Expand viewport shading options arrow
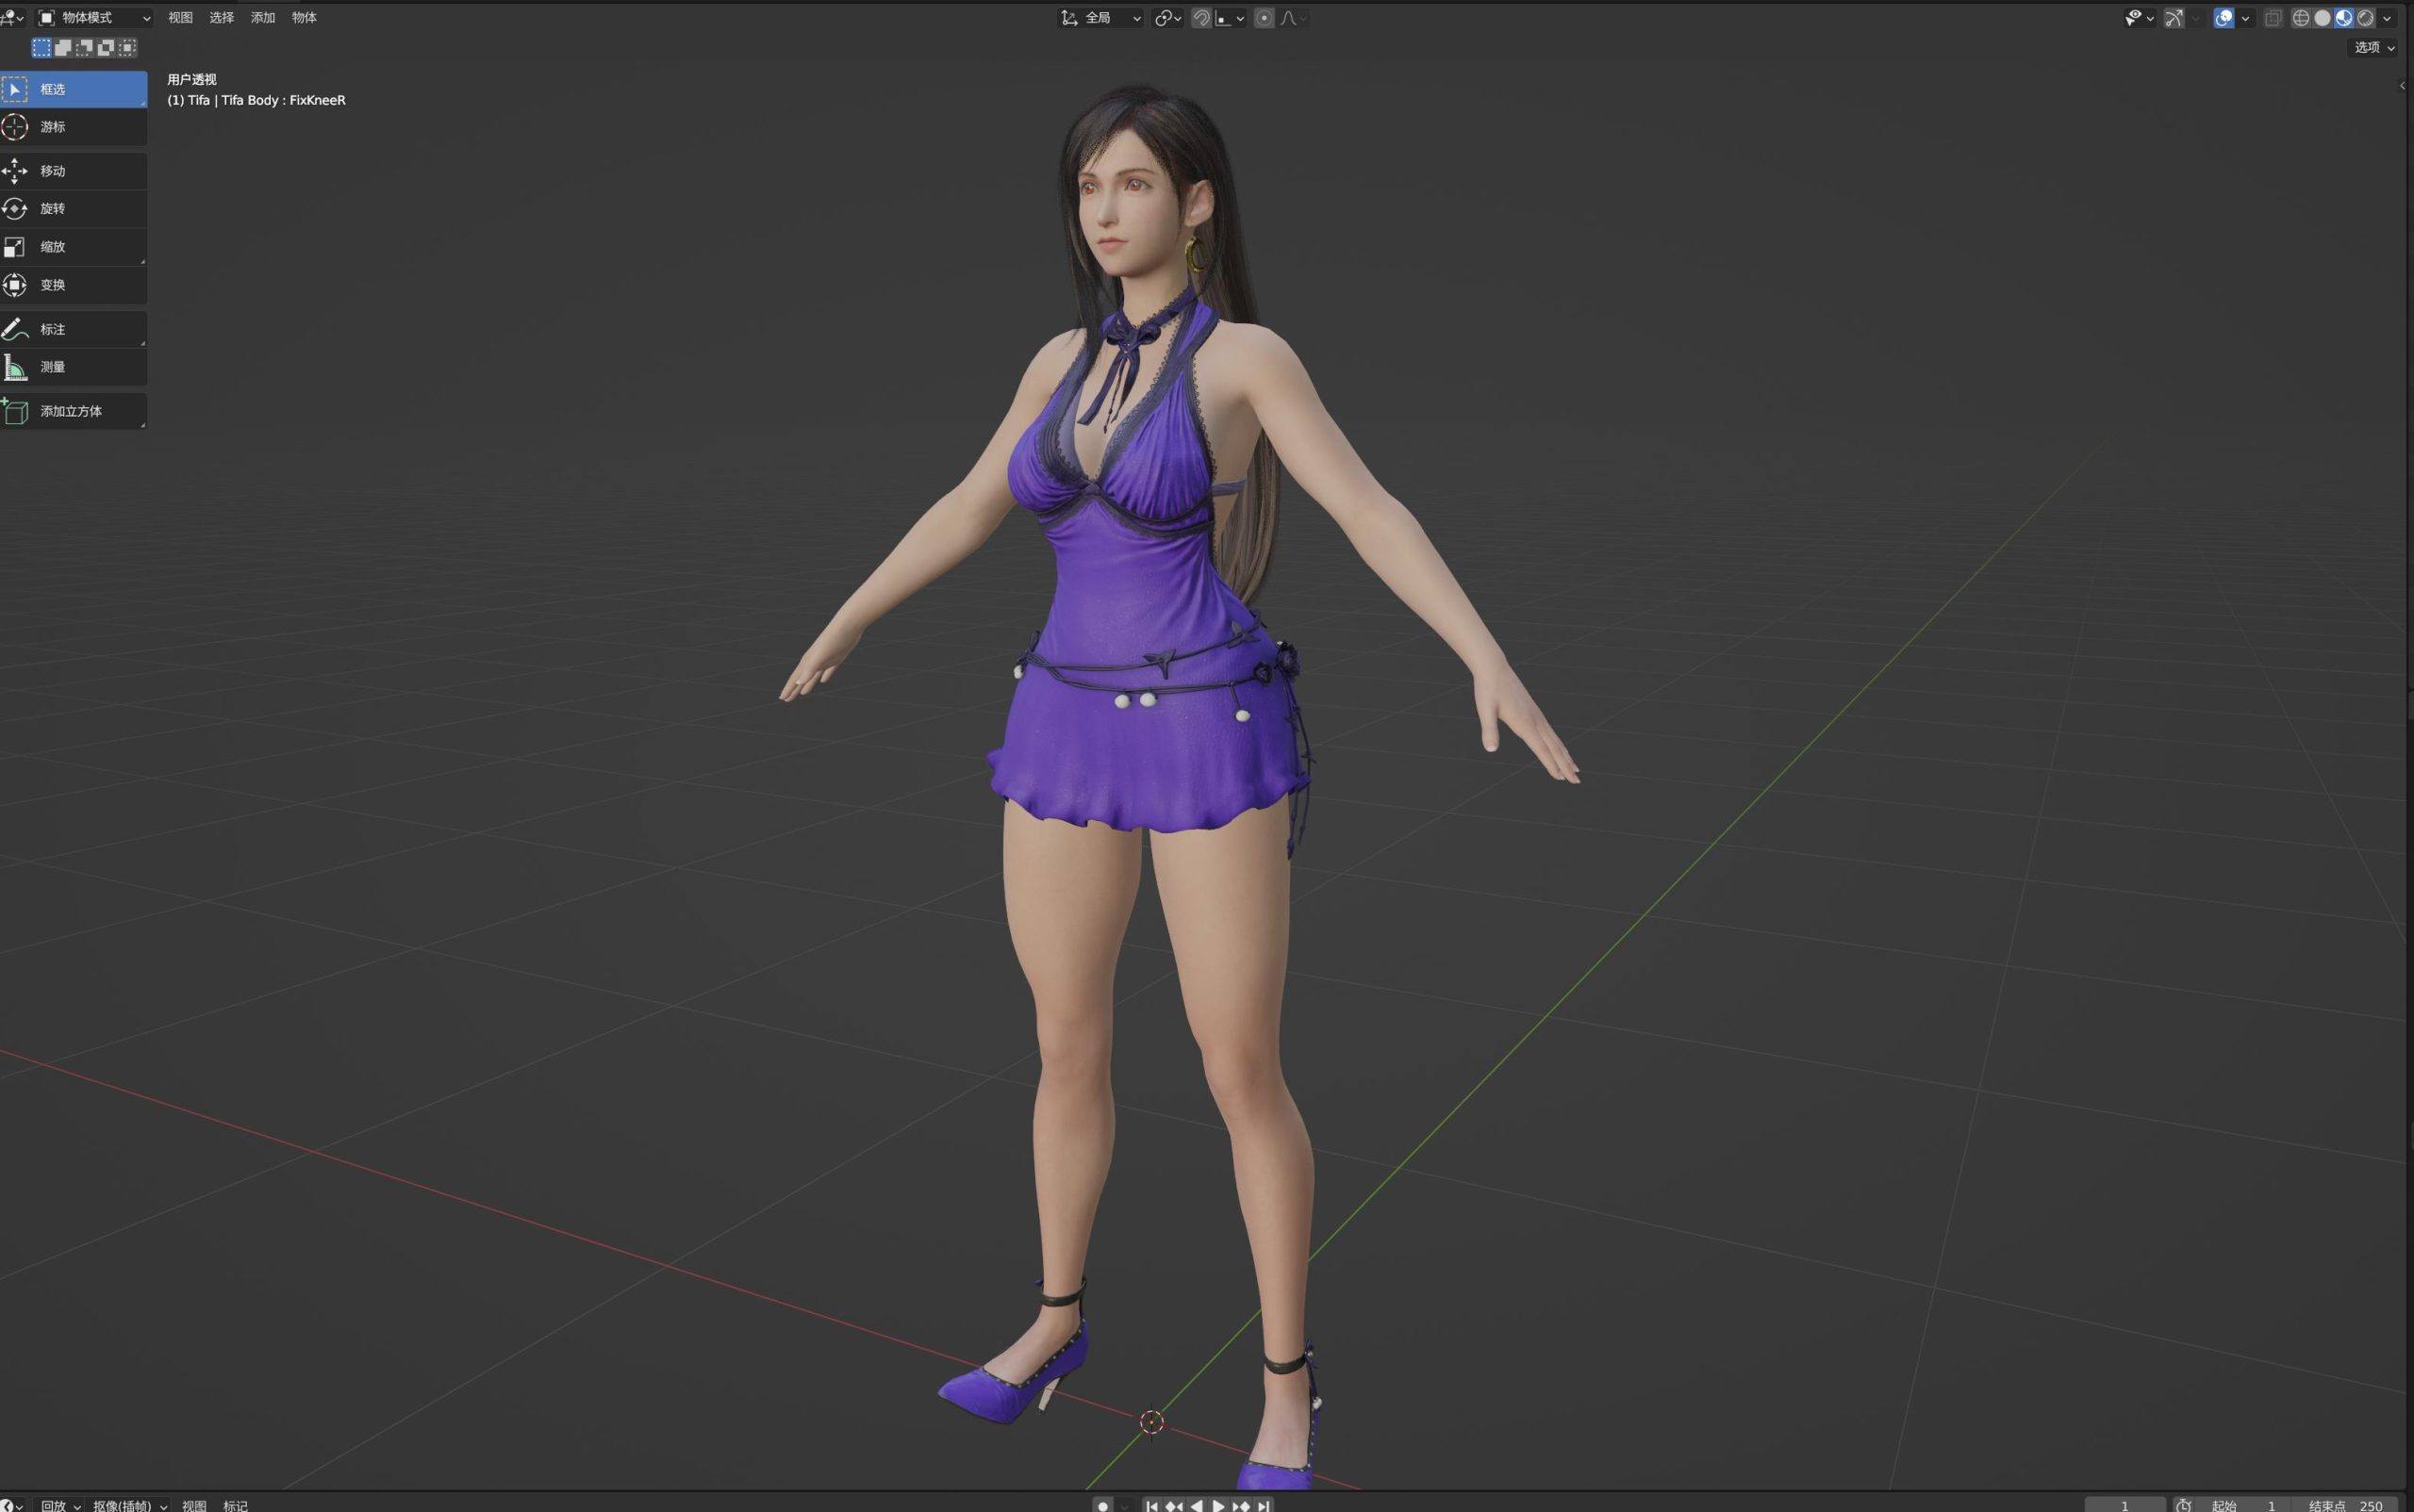The width and height of the screenshot is (2414, 1512). (2387, 18)
